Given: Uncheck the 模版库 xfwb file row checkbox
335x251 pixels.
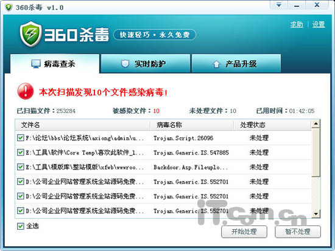Looking at the screenshot, I should point(20,167).
